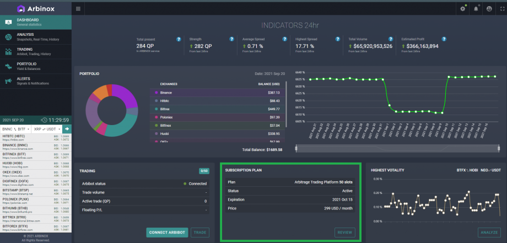Go to the Trading section

[x=36, y=52]
